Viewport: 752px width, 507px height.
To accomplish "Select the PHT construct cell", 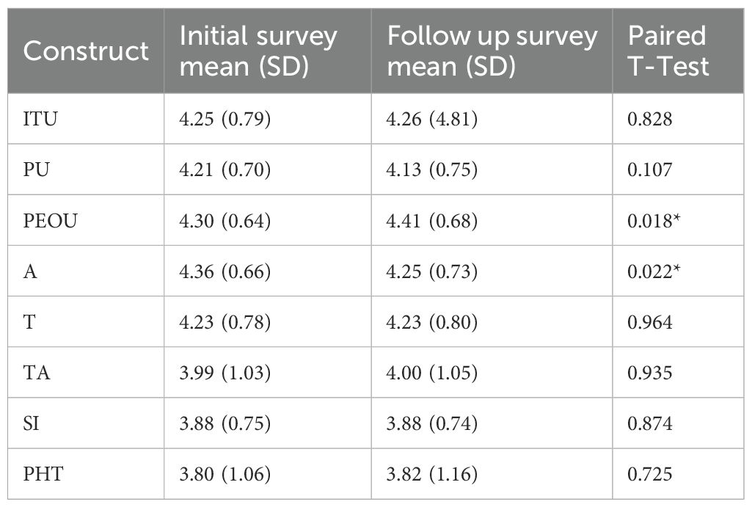I will click(x=43, y=474).
